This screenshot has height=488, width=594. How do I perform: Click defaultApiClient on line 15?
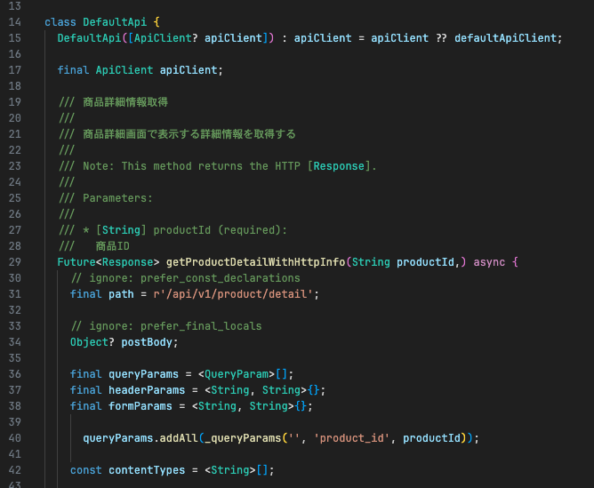coord(505,38)
